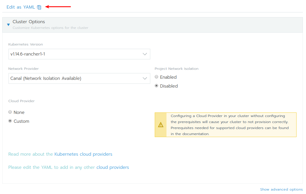Viewport: 306px width, 194px height.
Task: Click the Customize Kubernetes options subtitle text
Action: pyautogui.click(x=50, y=28)
